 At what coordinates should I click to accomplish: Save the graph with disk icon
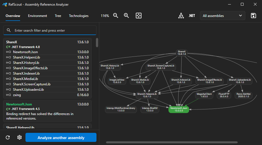(254, 16)
